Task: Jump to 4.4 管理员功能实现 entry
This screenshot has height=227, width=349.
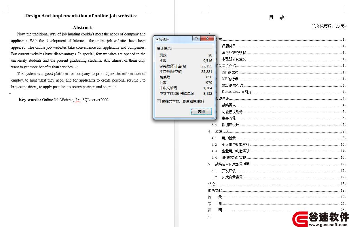Action: click(278, 158)
